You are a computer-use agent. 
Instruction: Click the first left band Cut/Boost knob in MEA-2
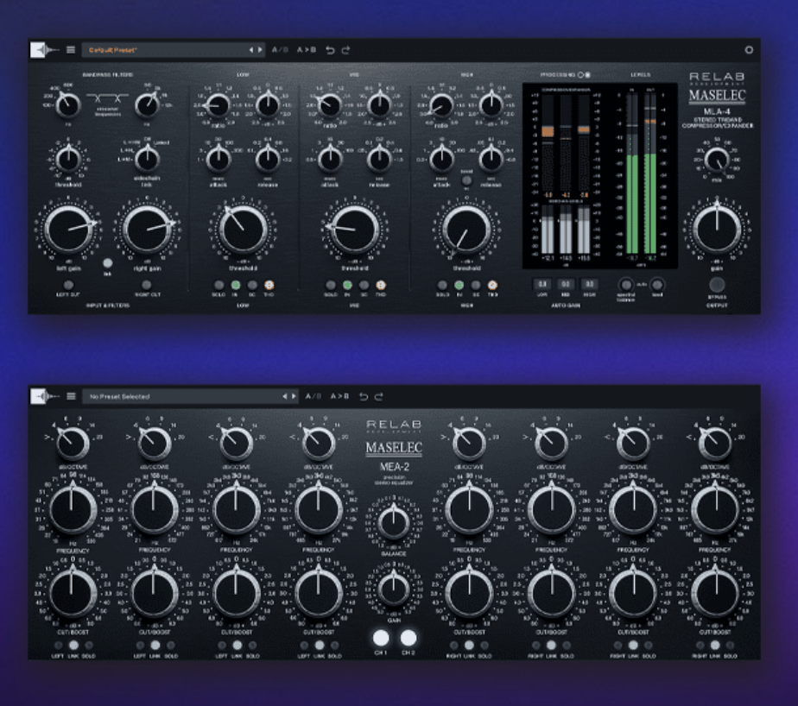(x=73, y=593)
